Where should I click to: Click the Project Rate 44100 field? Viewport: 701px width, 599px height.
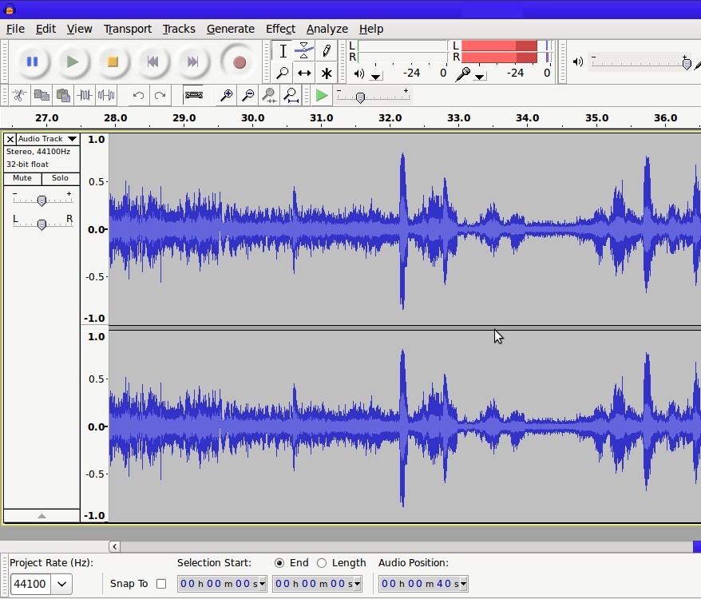pos(30,584)
